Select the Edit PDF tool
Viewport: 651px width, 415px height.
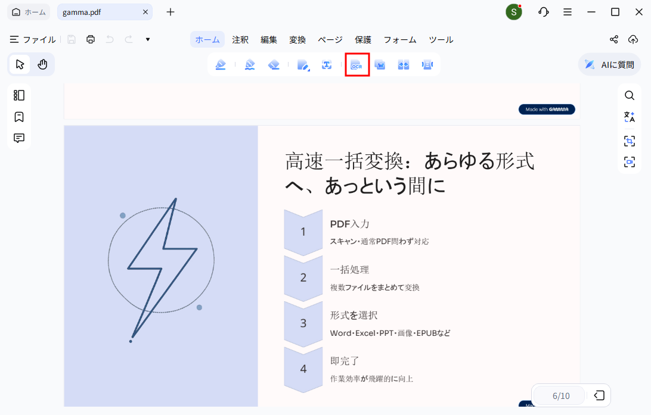[x=303, y=64]
